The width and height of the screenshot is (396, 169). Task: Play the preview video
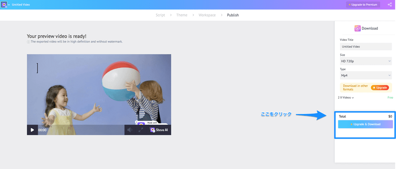click(x=32, y=130)
